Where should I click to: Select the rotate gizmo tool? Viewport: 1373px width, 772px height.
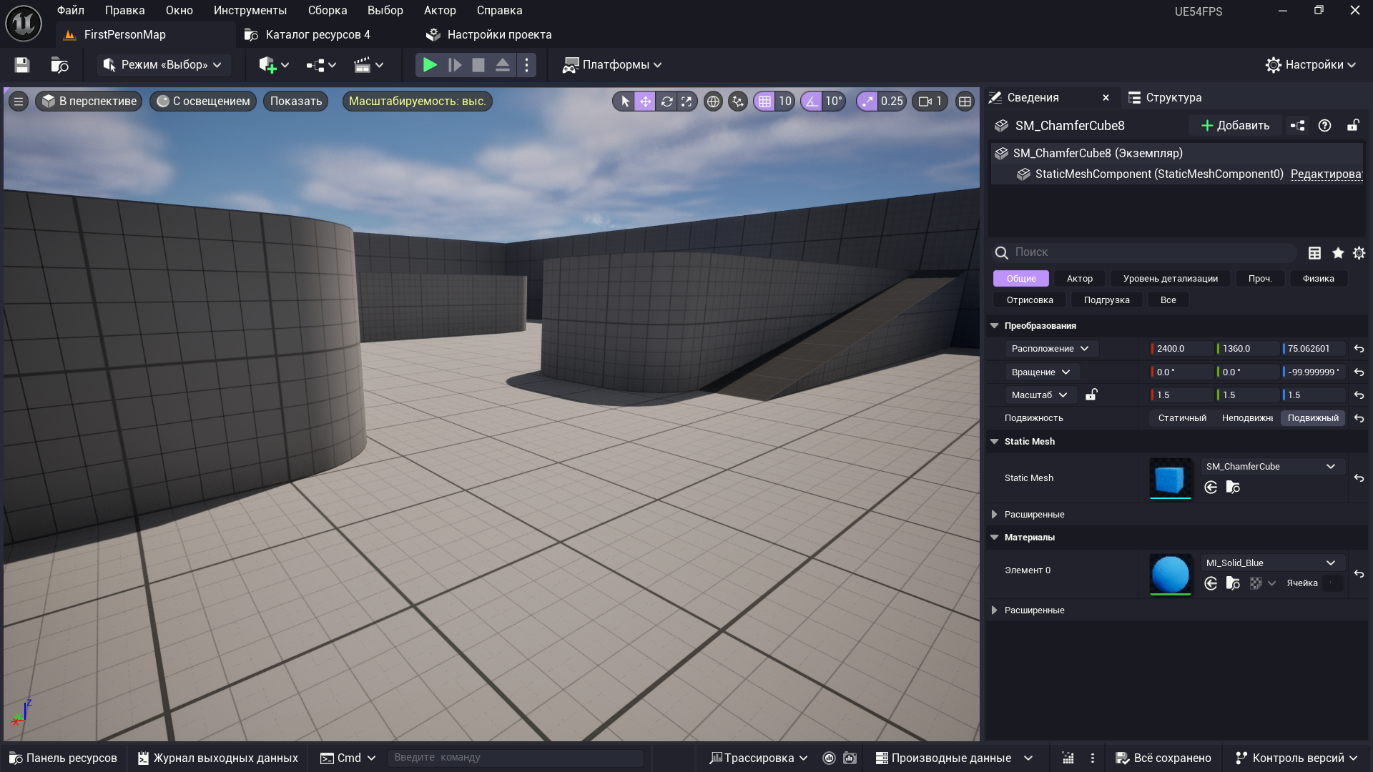(x=666, y=102)
